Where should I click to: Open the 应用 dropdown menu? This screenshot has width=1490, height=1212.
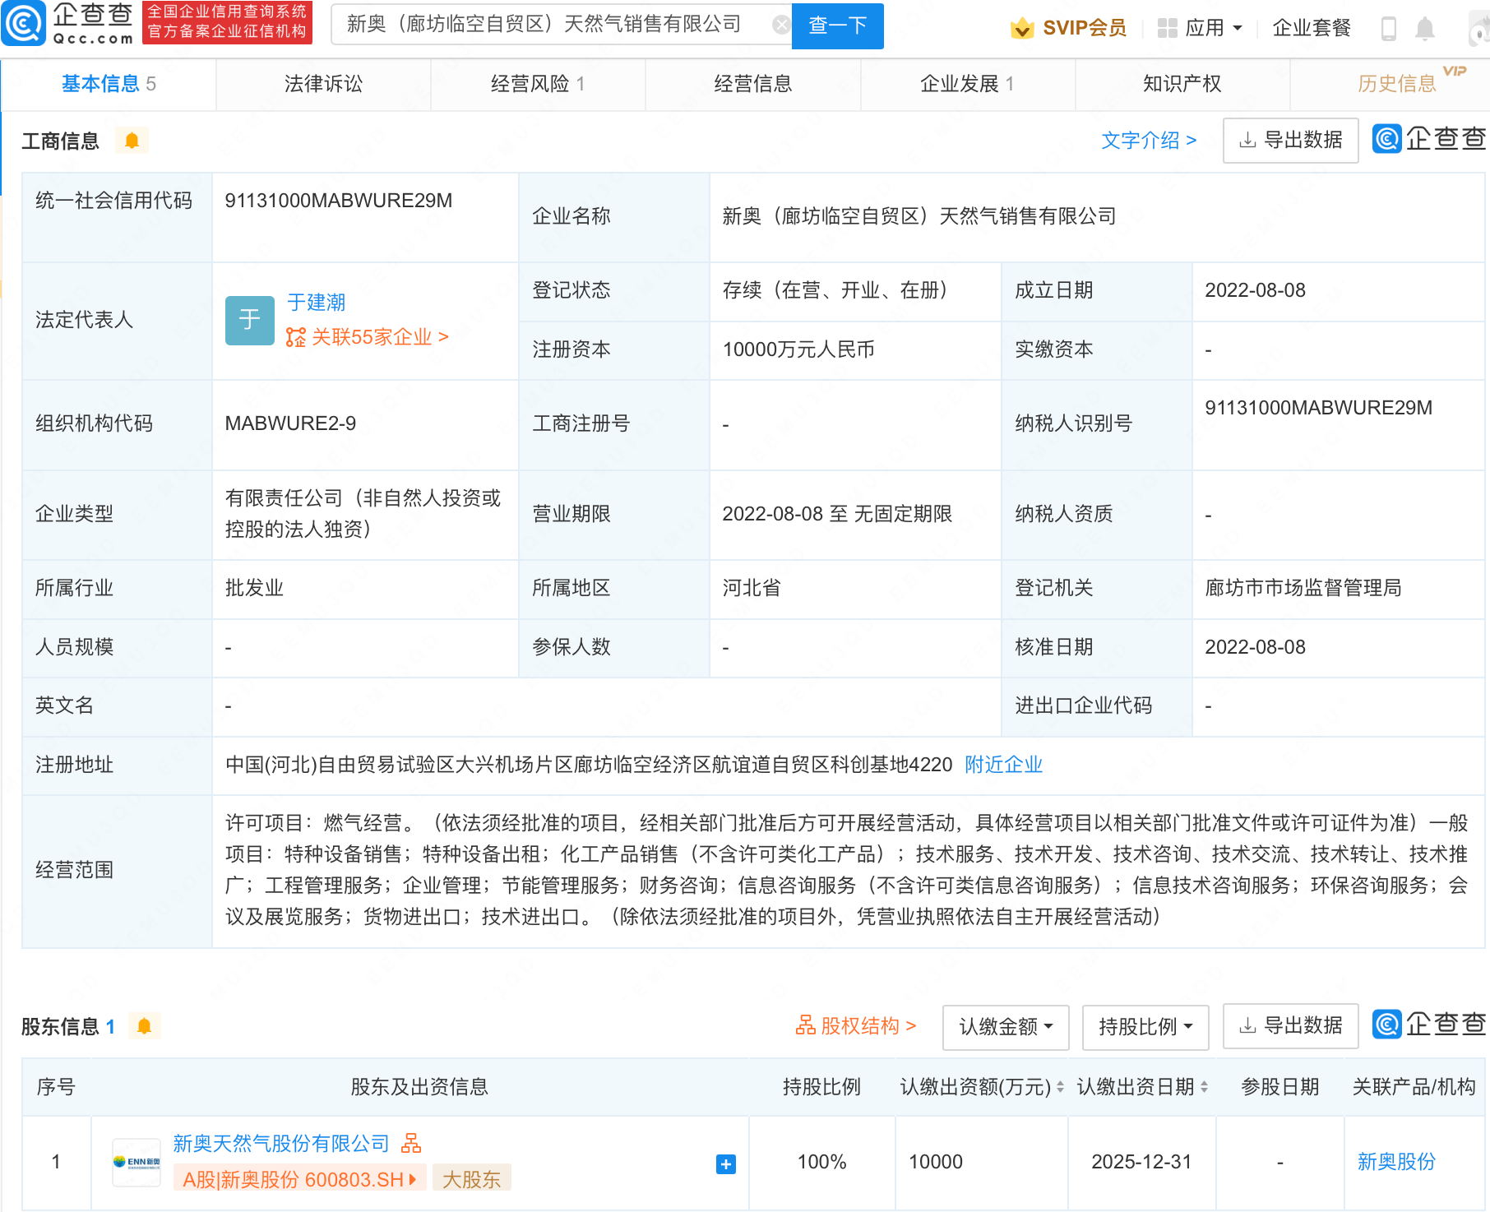(1200, 28)
